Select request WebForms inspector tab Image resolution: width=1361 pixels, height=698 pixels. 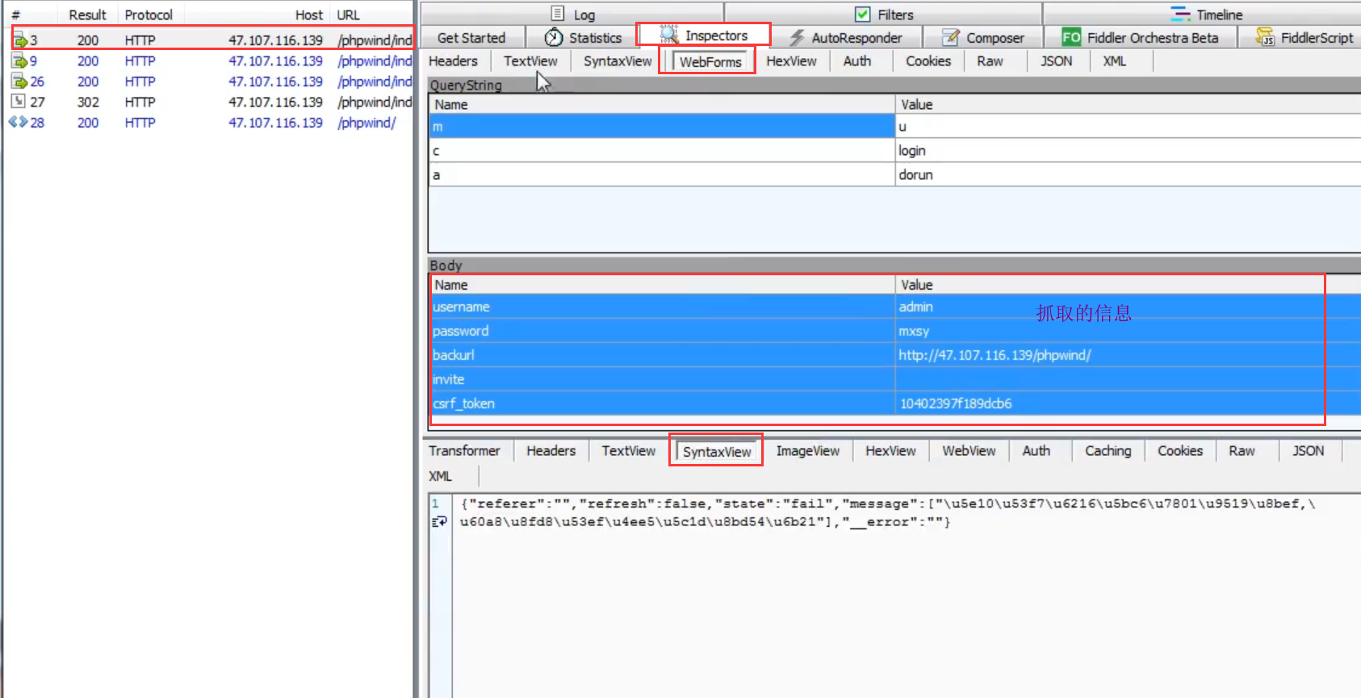coord(709,61)
